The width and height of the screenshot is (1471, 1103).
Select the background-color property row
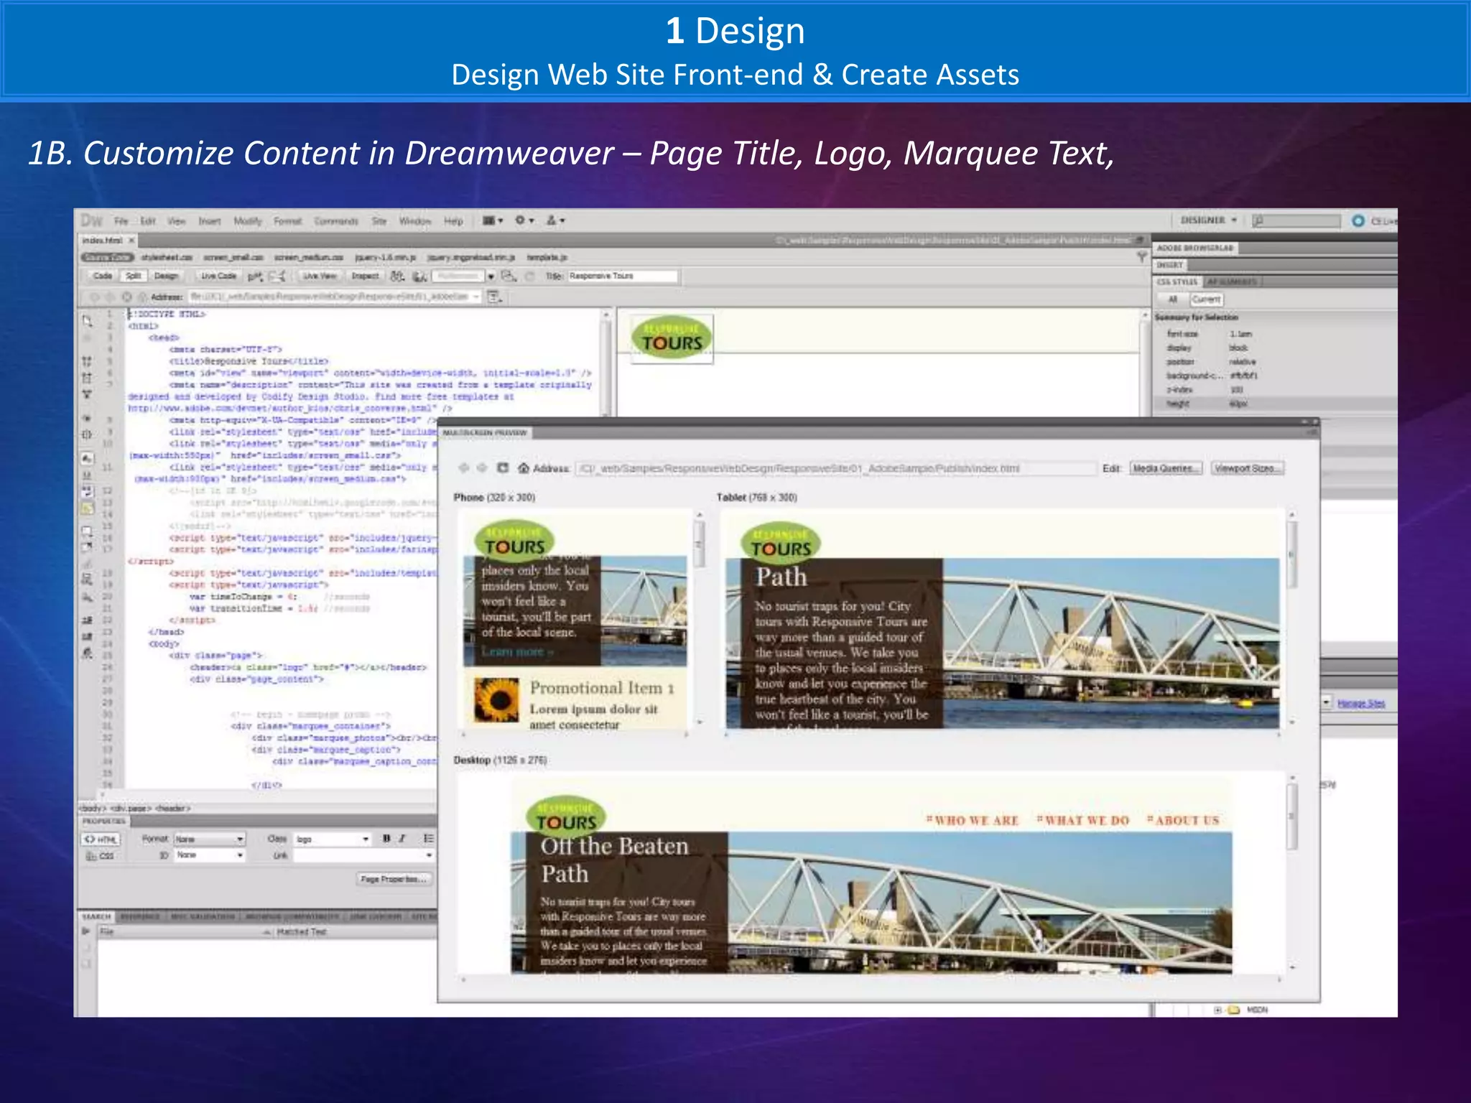[x=1274, y=376]
